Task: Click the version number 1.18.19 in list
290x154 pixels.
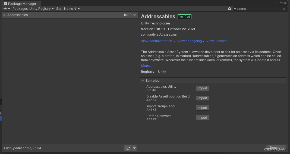Action: click(x=126, y=15)
